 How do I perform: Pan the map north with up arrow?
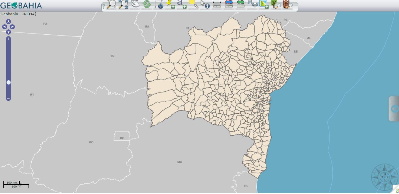tap(8, 21)
